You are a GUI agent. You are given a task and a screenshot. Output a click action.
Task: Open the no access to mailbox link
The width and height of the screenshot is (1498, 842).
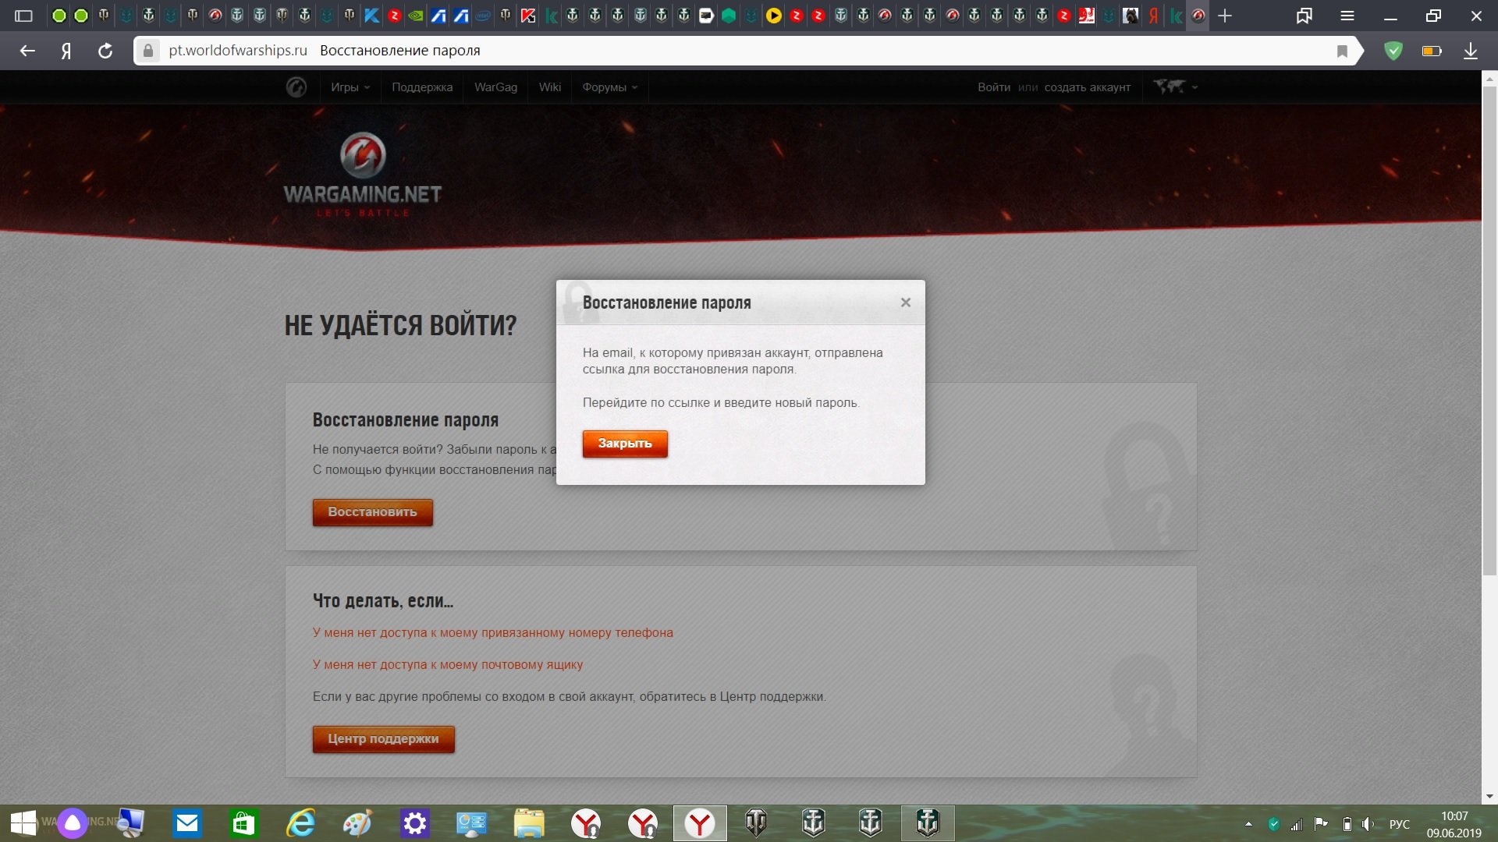pos(448,664)
